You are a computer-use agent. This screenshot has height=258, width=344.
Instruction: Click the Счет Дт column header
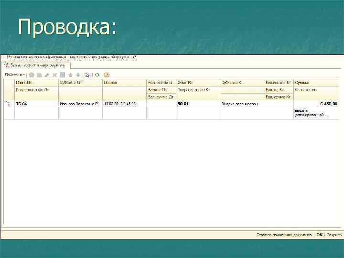36,83
